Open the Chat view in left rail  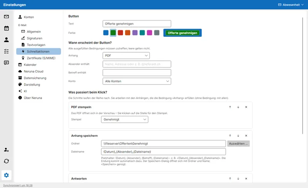pos(6,63)
